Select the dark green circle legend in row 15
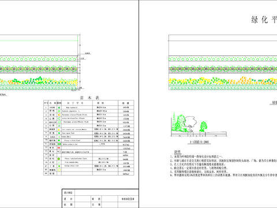This screenshot has width=277, height=208. [59, 159]
